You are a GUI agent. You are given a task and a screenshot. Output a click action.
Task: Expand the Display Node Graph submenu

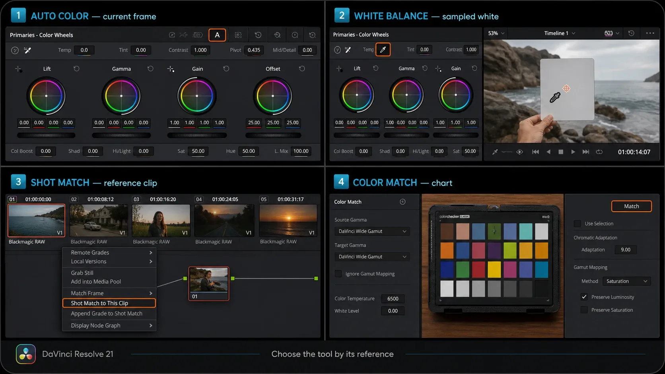109,326
